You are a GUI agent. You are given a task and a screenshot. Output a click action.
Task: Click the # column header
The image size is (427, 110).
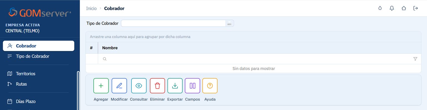tap(91, 48)
